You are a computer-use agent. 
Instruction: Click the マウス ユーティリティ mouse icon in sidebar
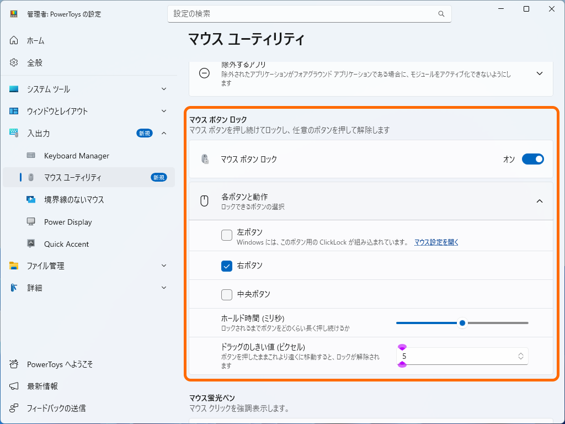[31, 177]
